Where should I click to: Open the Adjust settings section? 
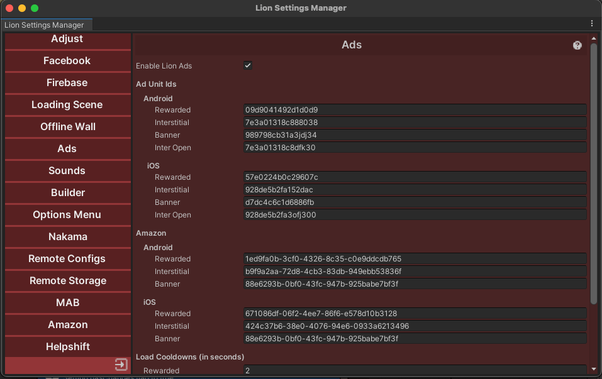click(x=67, y=41)
